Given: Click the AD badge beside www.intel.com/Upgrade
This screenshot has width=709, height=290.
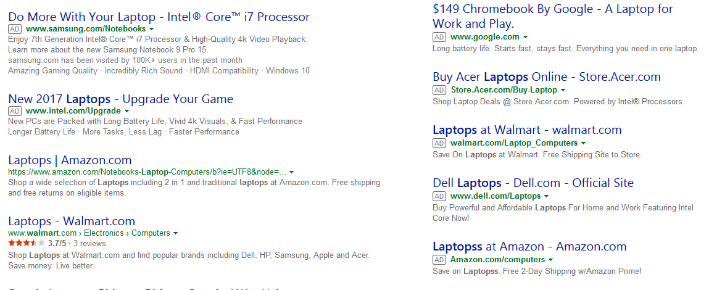Looking at the screenshot, I should 15,111.
